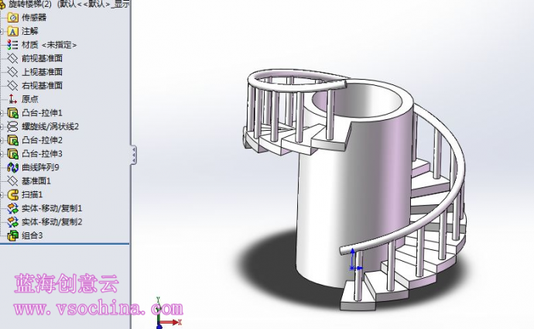Click the 注解 annotations icon
534x329 pixels.
coord(13,31)
